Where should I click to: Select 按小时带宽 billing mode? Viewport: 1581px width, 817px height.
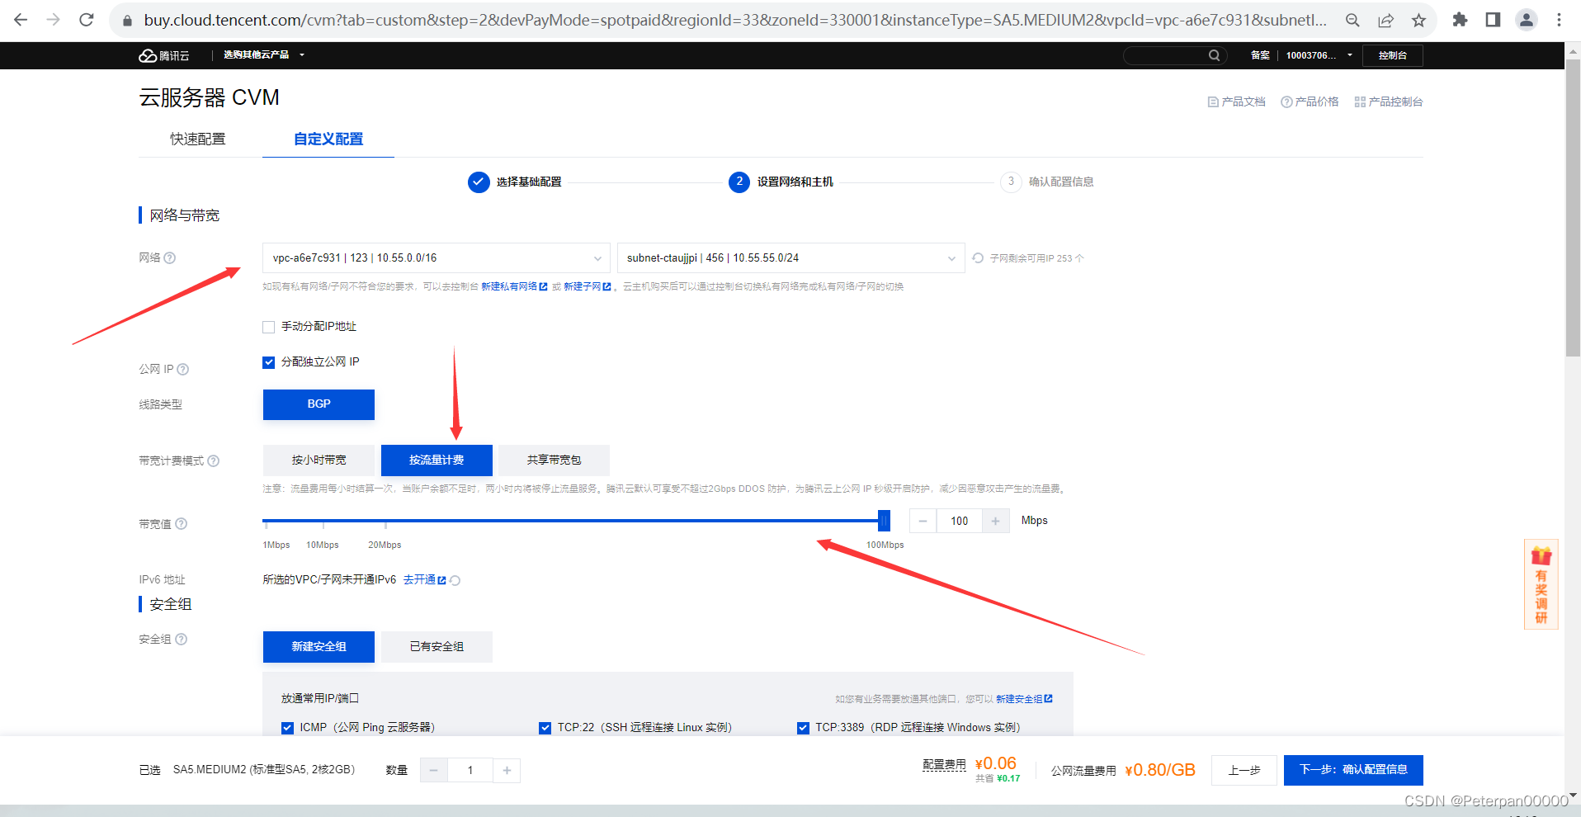tap(319, 460)
